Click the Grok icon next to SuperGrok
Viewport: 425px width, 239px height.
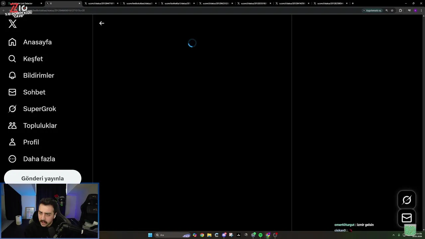point(12,109)
